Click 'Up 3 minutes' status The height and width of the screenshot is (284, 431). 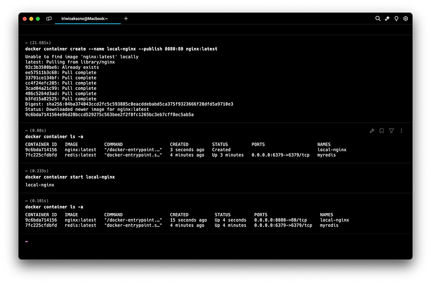pos(228,155)
